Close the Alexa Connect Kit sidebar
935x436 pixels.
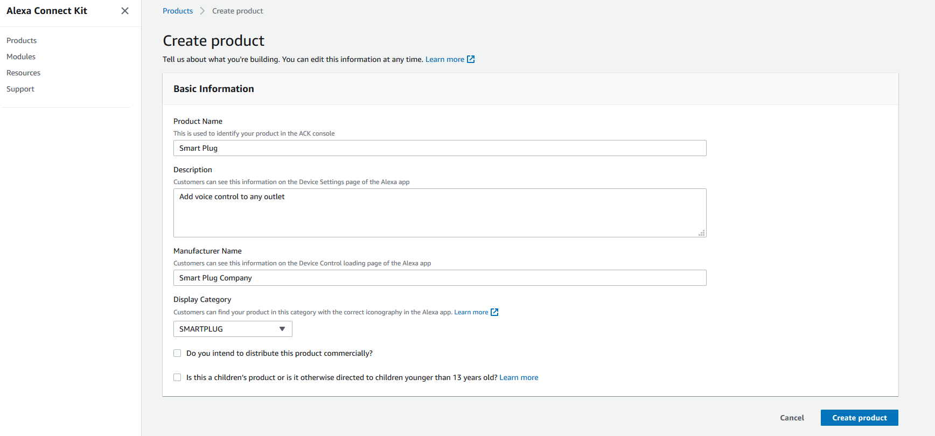[x=125, y=11]
